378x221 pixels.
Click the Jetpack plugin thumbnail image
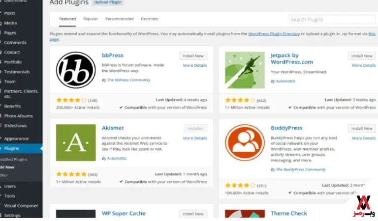[245, 70]
